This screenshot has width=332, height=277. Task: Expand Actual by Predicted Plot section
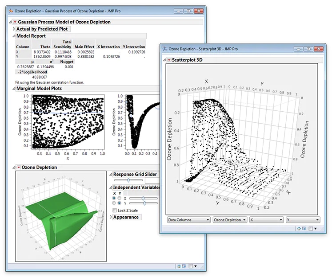(14, 29)
